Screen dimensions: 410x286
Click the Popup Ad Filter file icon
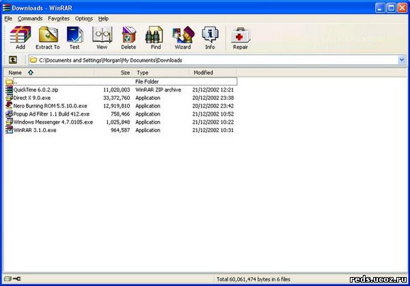coord(9,114)
